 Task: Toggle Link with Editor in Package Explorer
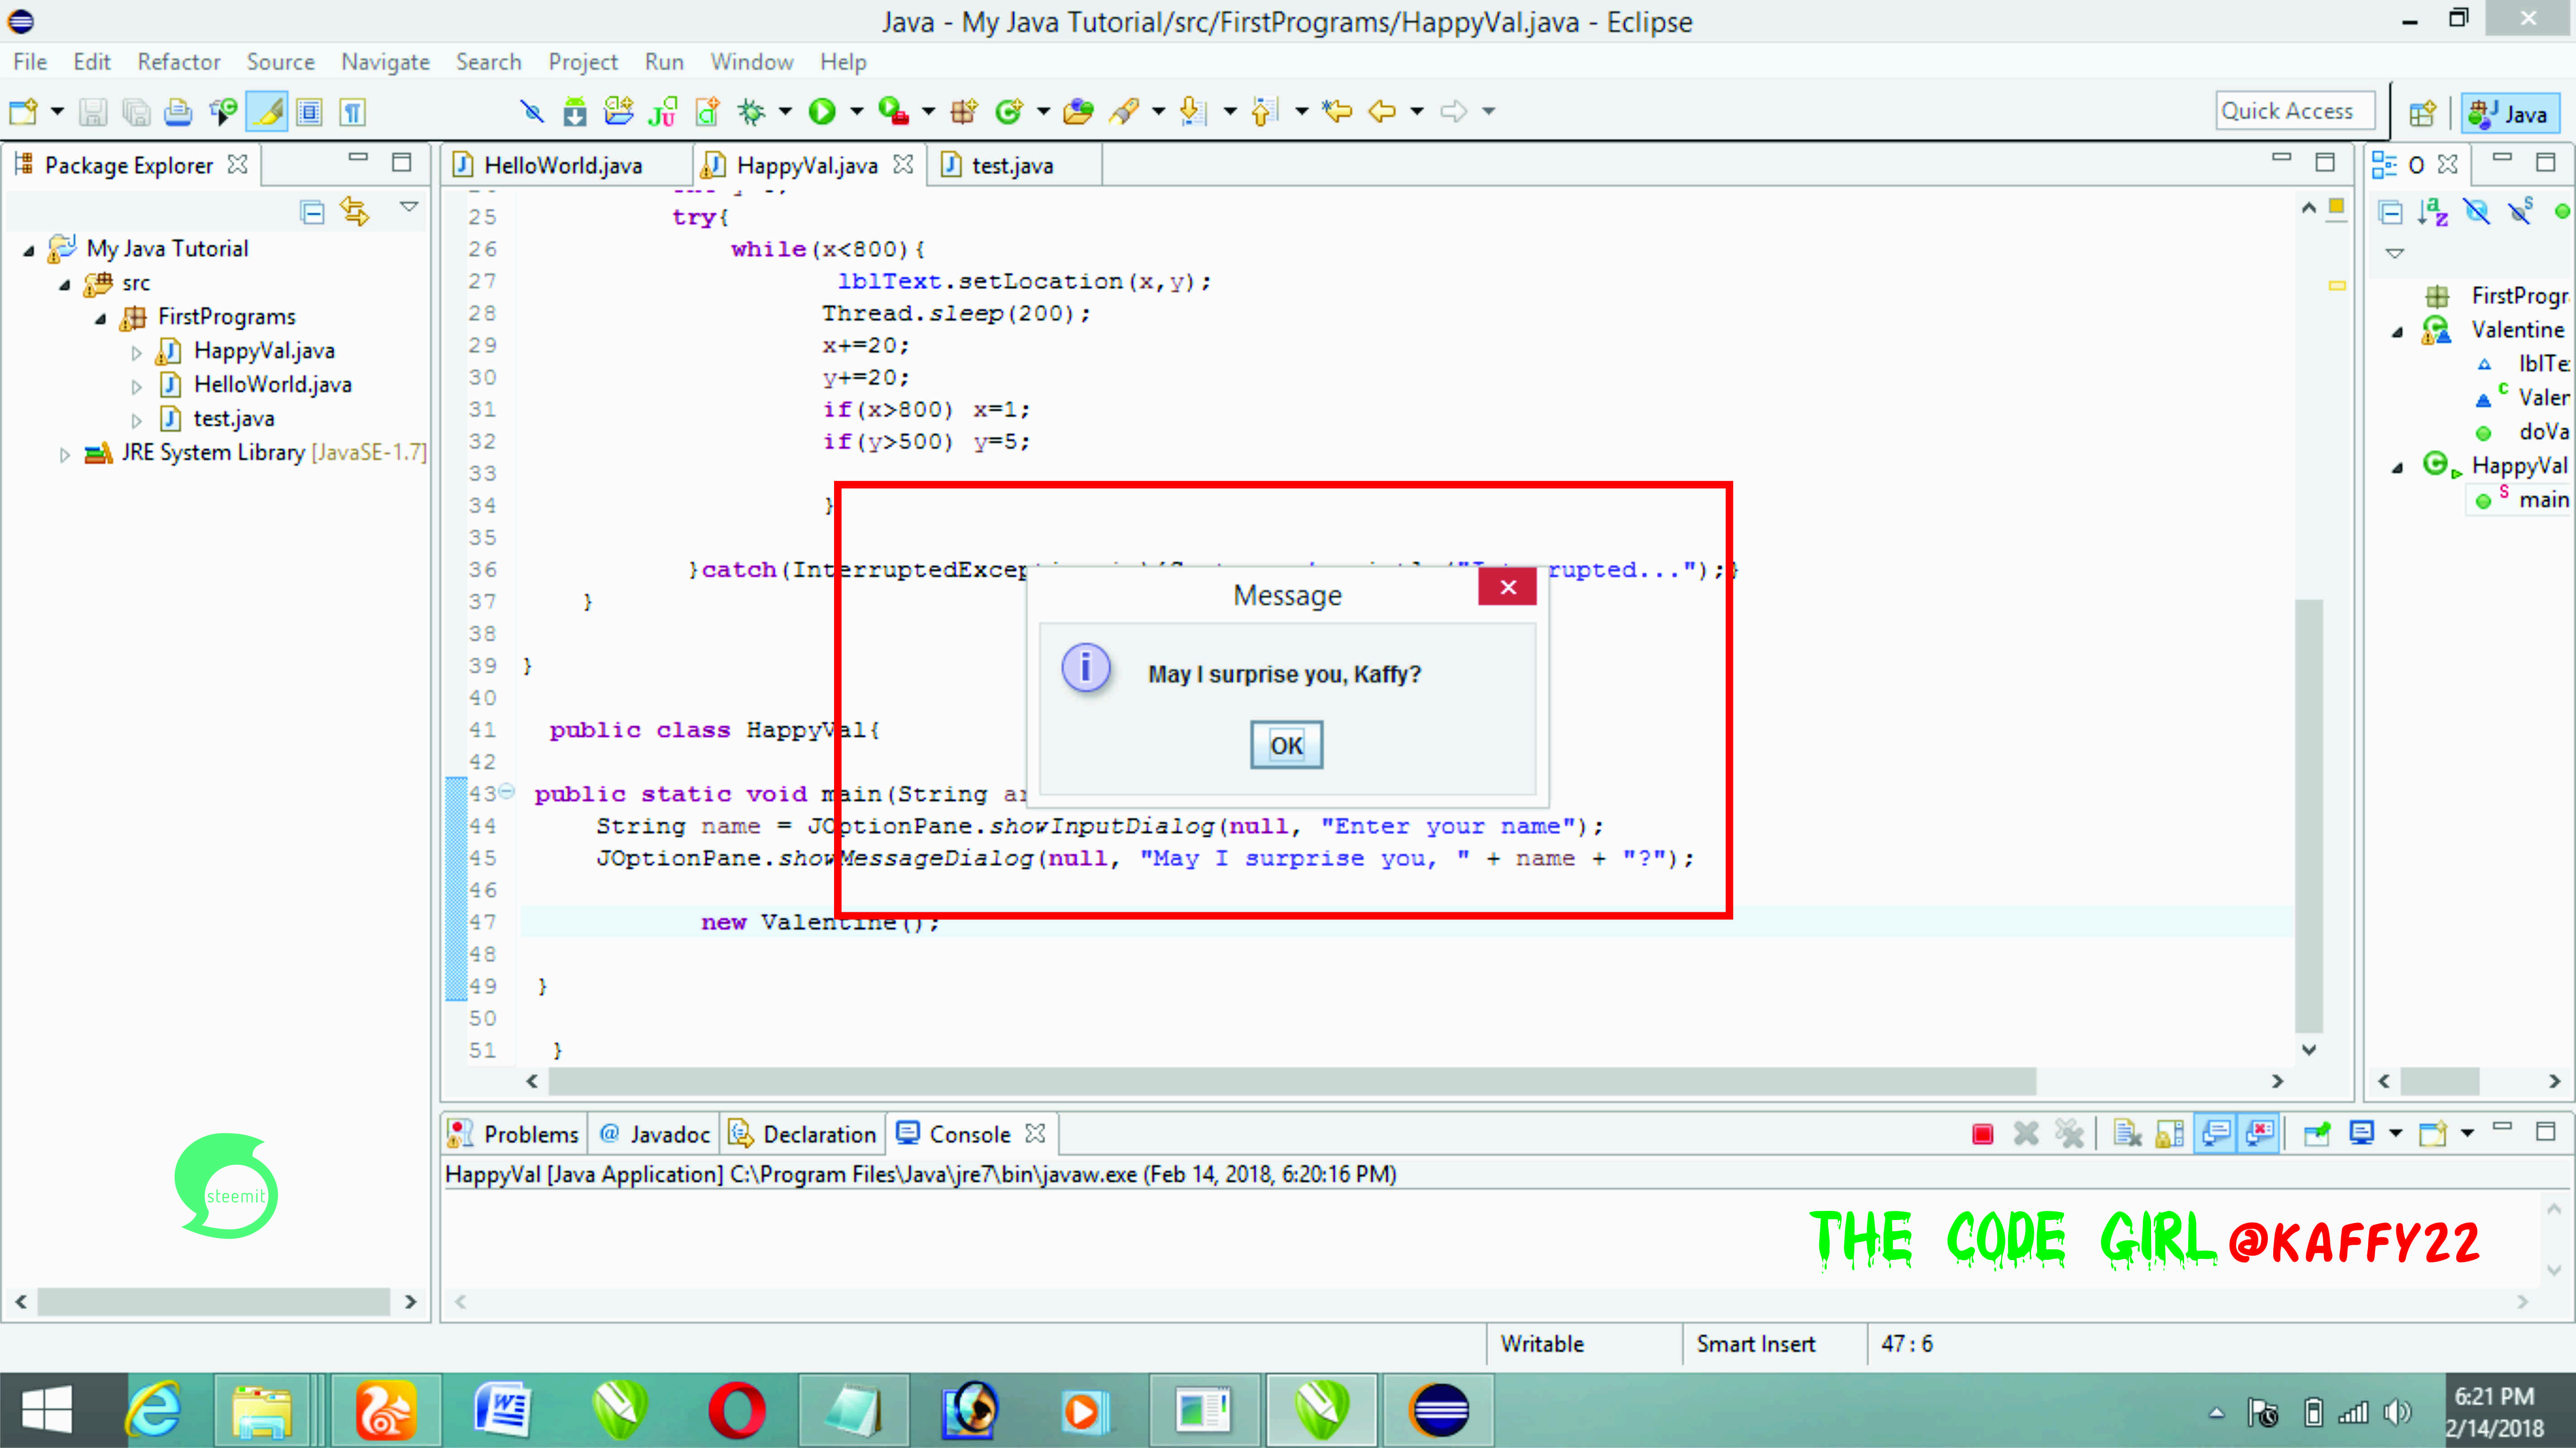[x=355, y=211]
